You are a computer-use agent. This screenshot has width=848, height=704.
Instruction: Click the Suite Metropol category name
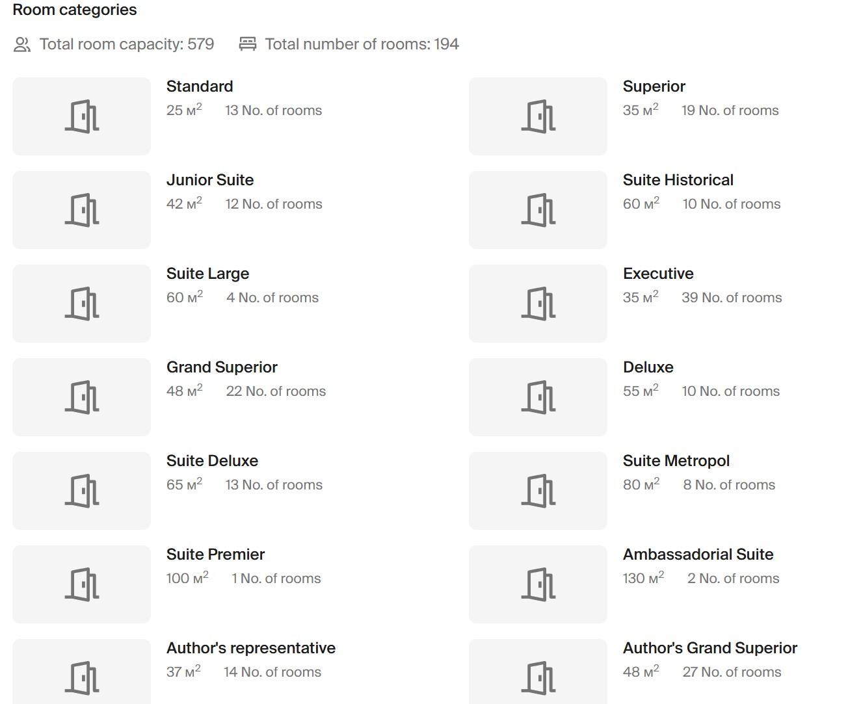coord(676,461)
